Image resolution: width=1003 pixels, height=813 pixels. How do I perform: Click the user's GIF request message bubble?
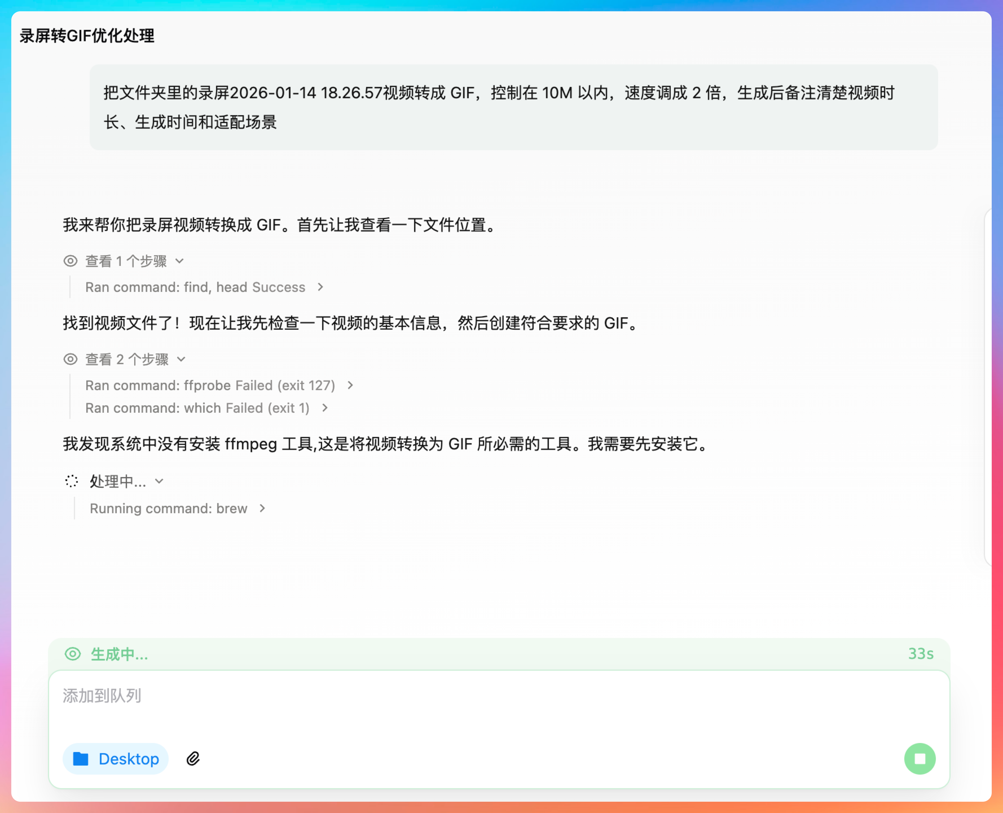point(513,107)
